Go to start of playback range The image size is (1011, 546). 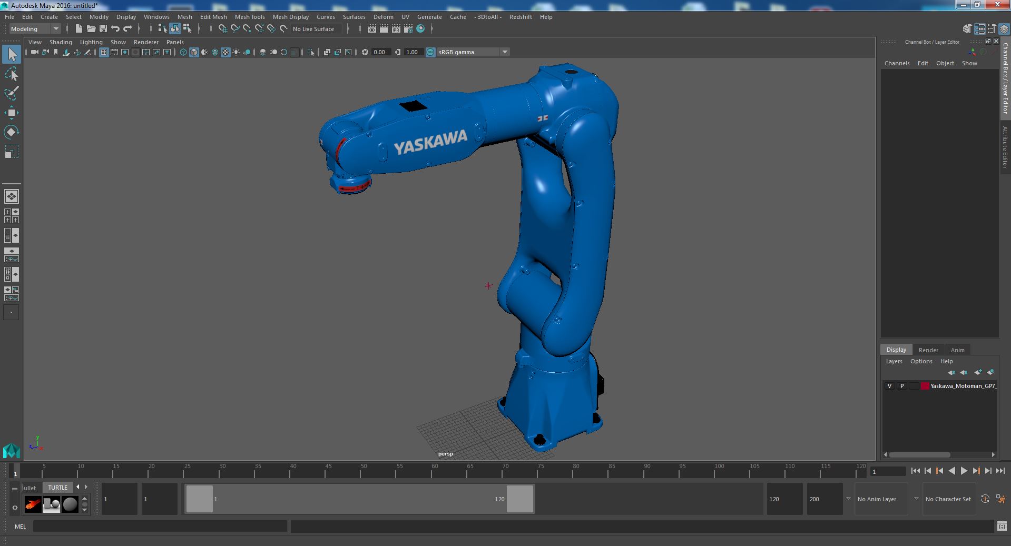(x=915, y=471)
